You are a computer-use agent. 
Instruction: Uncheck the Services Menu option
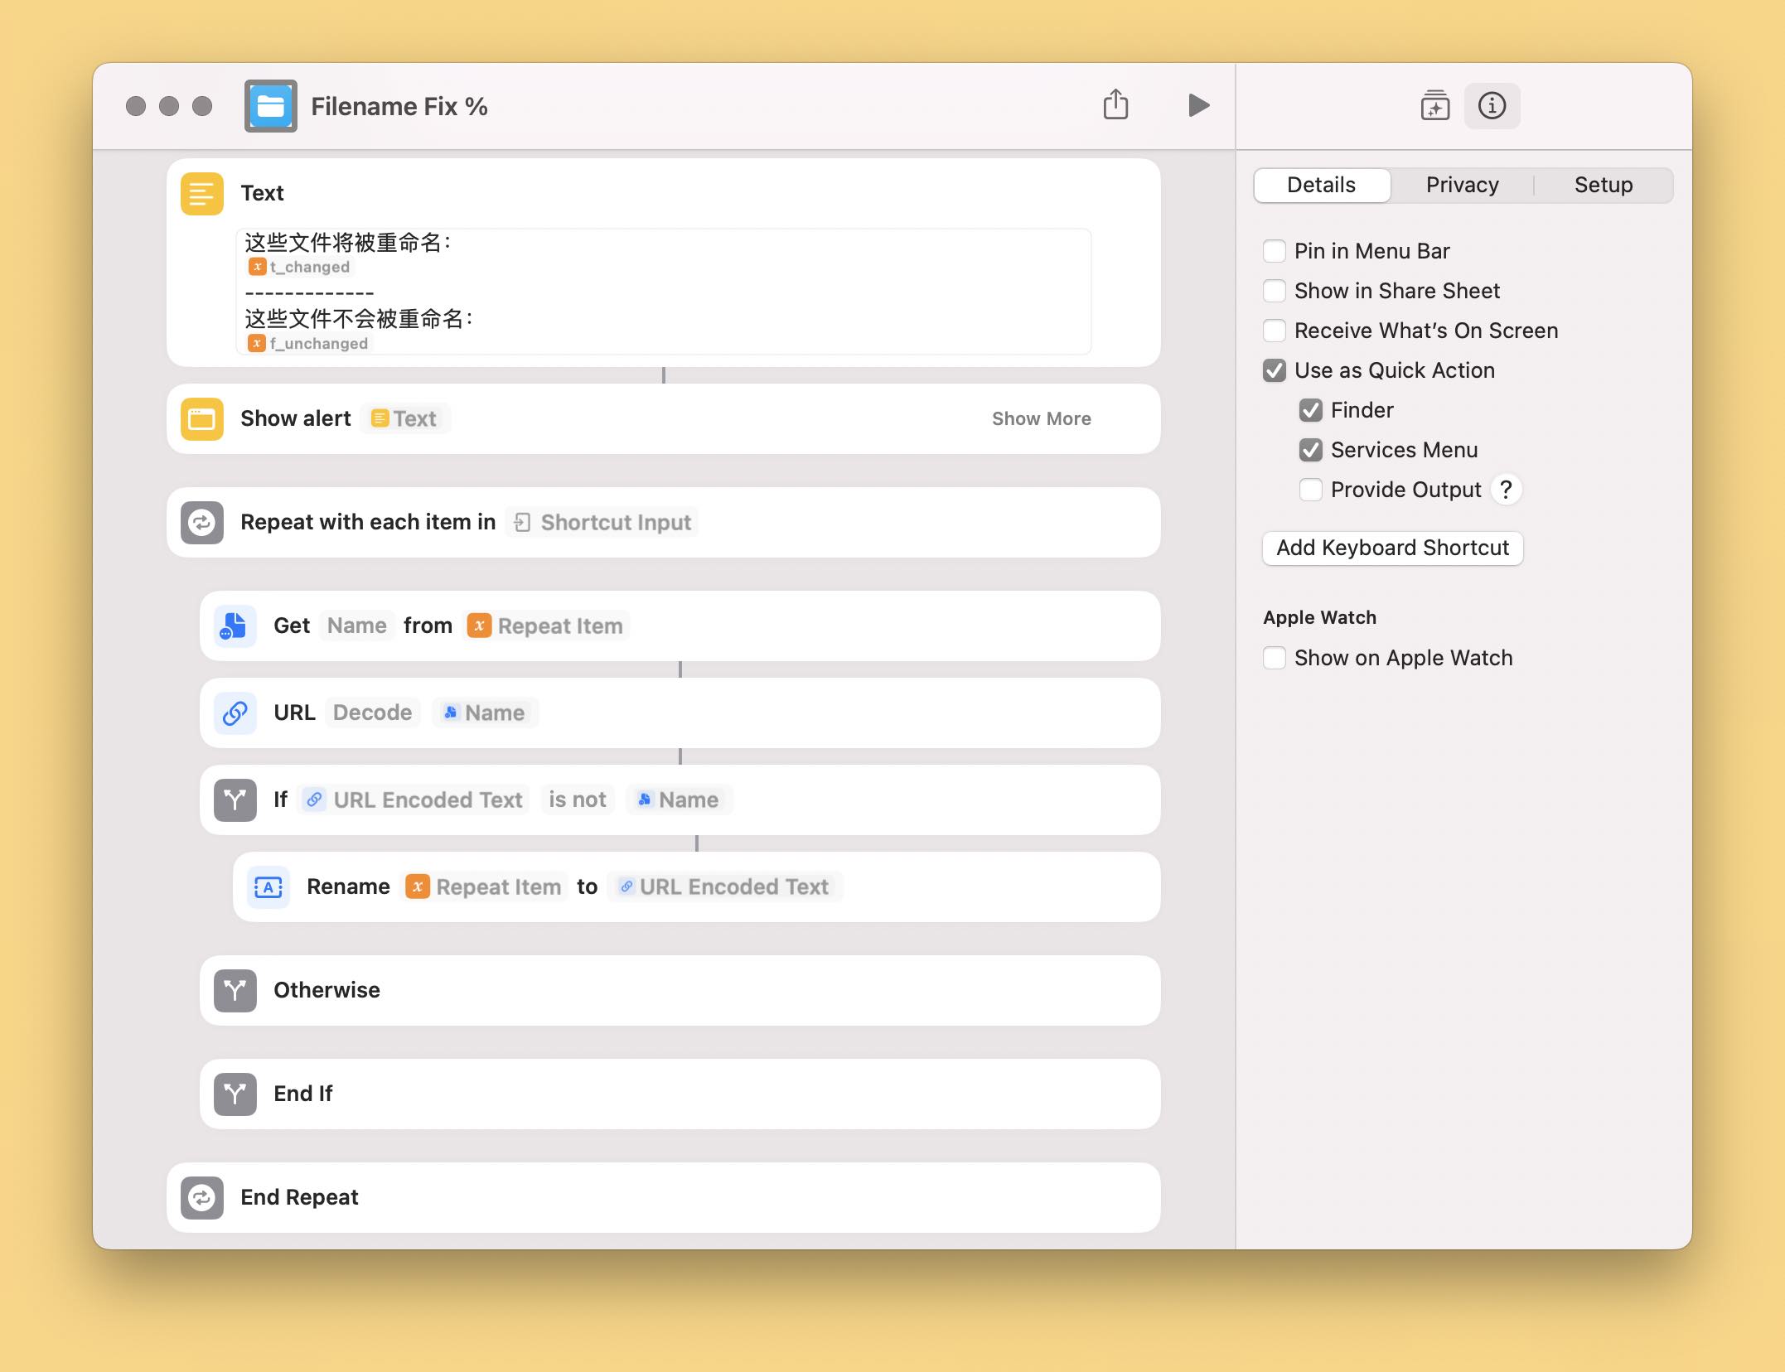1311,450
